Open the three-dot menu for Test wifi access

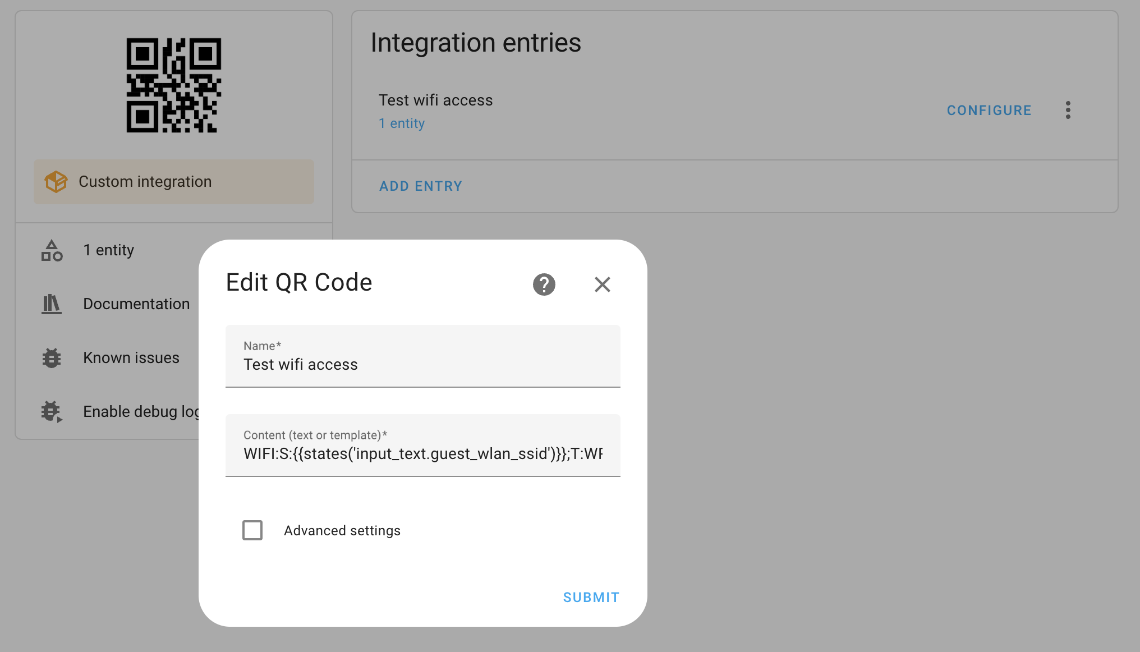tap(1068, 110)
